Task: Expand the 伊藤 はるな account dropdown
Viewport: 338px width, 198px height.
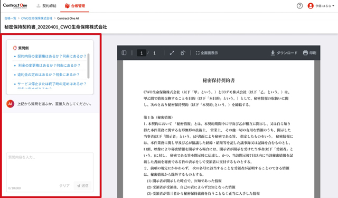Action: click(x=325, y=6)
